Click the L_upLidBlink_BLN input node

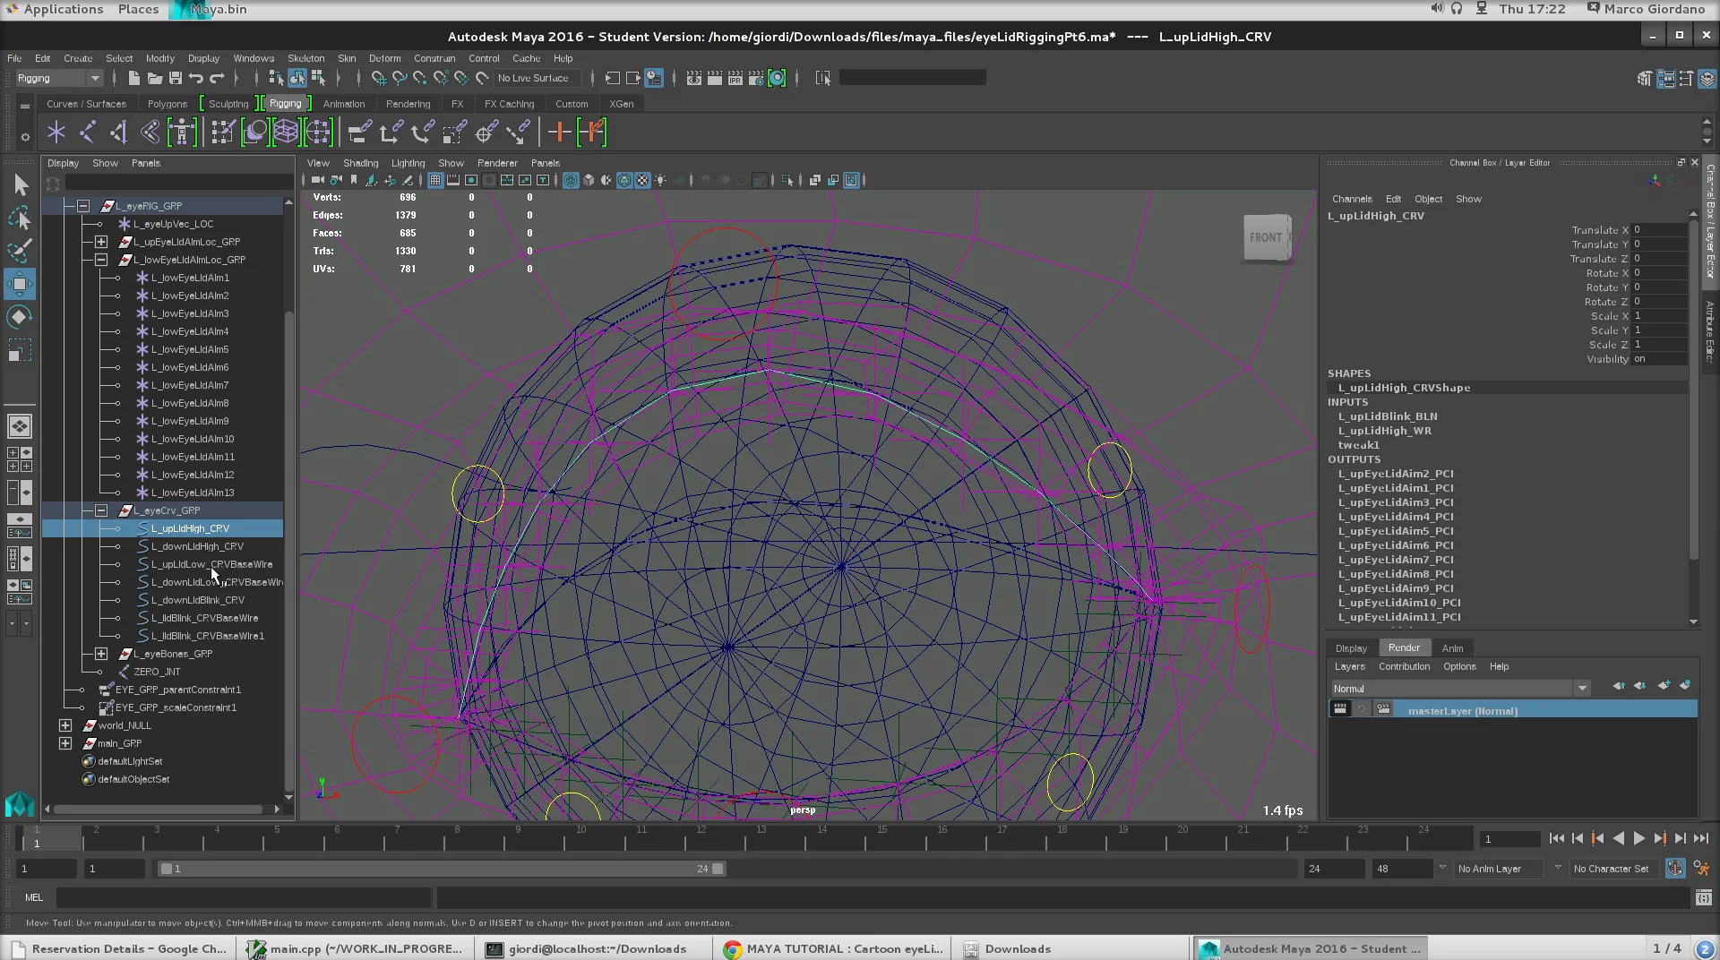tap(1387, 416)
